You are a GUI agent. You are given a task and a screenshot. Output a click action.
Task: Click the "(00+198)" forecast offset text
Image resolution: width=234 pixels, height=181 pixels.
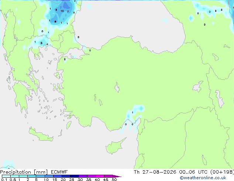(x=222, y=172)
